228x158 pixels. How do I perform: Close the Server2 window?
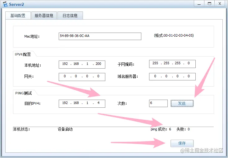(x=220, y=4)
